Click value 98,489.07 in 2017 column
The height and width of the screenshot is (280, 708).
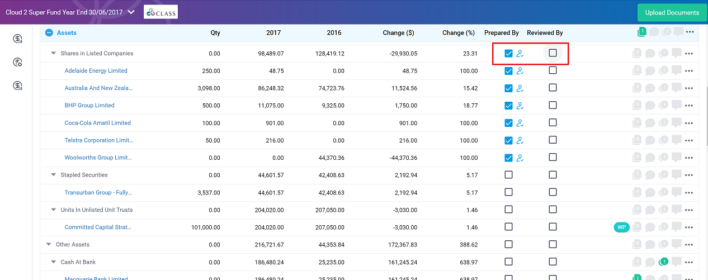(270, 54)
